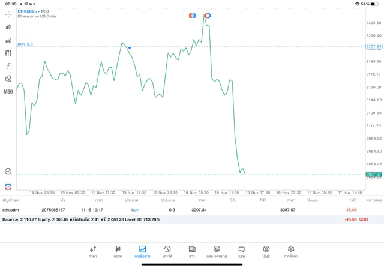Sort positions by profit (กำไร) column header

[352, 200]
